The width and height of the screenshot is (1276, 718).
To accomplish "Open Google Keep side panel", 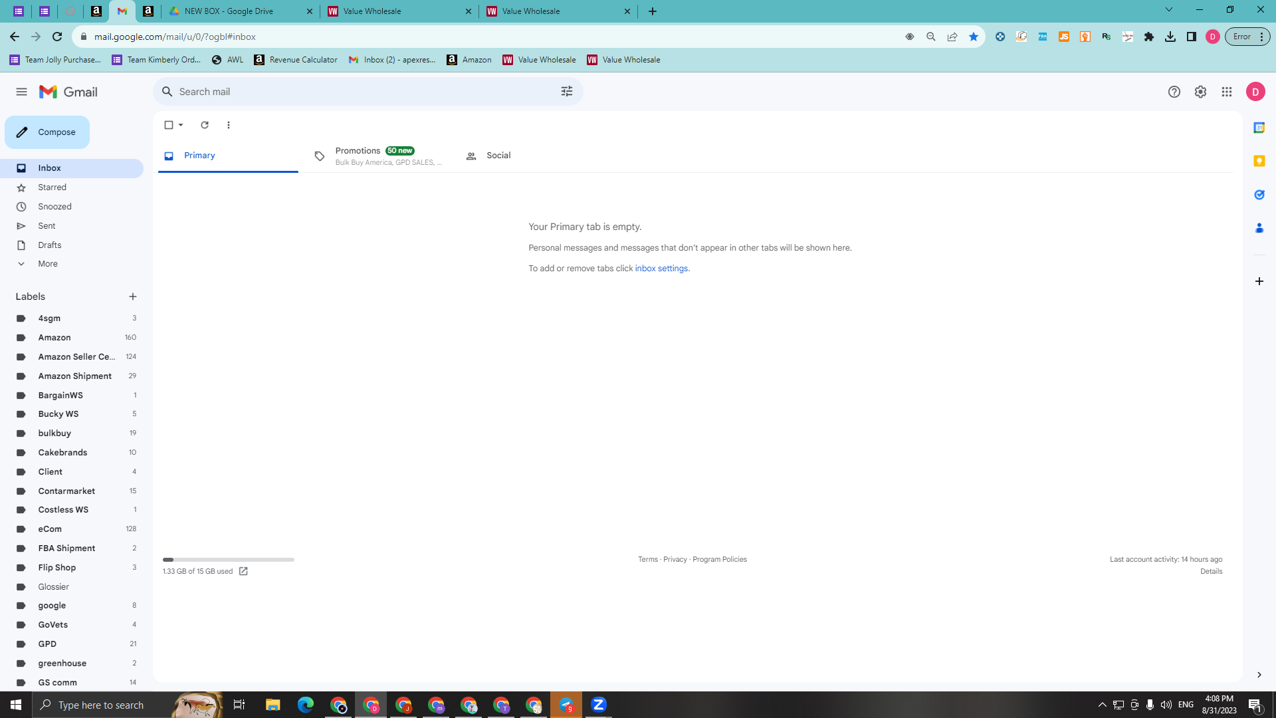I will [x=1259, y=161].
